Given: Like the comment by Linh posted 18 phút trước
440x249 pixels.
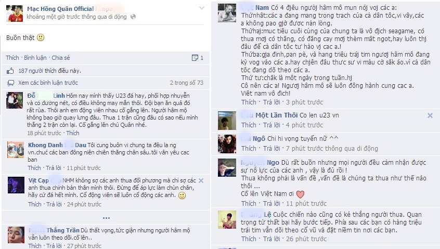Looking at the screenshot, I should (73, 133).
